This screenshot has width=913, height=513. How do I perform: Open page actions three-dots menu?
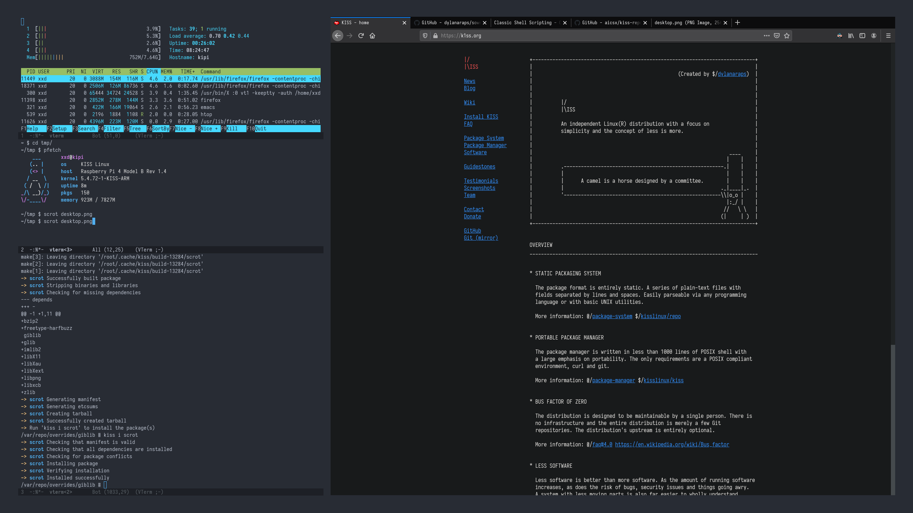point(767,36)
